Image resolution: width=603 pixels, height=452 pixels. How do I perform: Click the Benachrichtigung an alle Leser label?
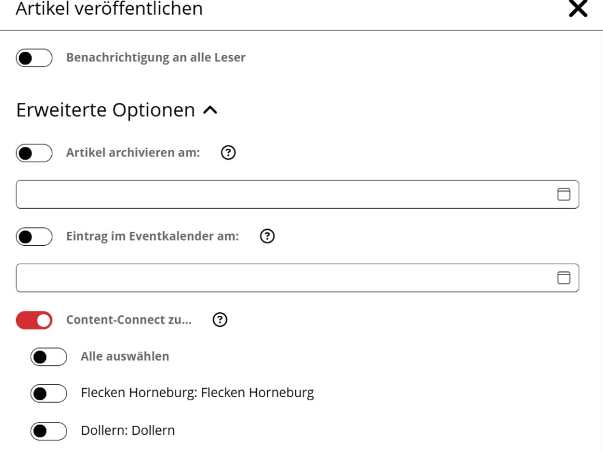(x=156, y=58)
